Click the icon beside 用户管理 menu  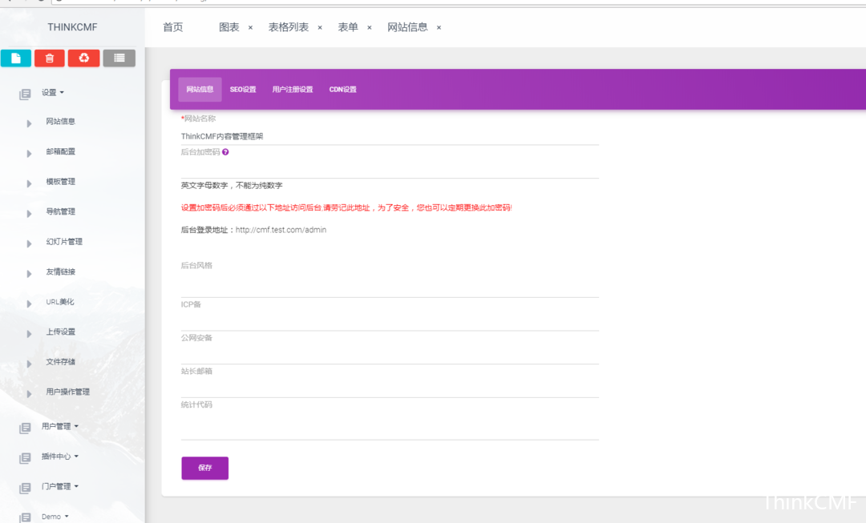pyautogui.click(x=25, y=428)
